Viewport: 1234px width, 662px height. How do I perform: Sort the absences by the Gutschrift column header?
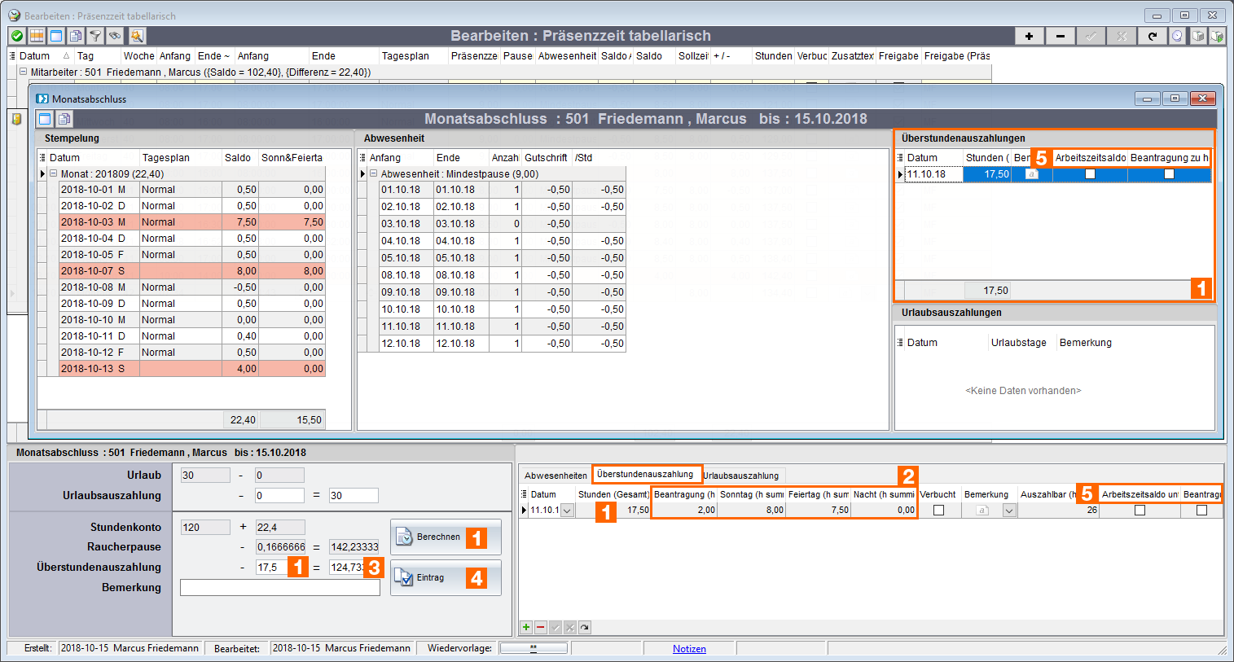click(546, 158)
